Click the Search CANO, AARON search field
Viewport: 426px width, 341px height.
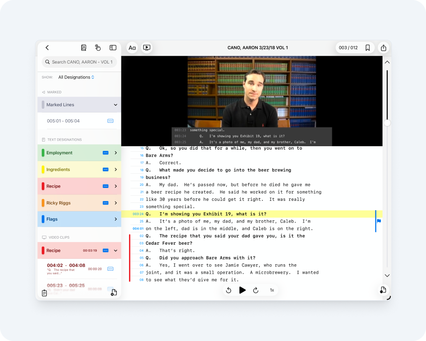(79, 62)
